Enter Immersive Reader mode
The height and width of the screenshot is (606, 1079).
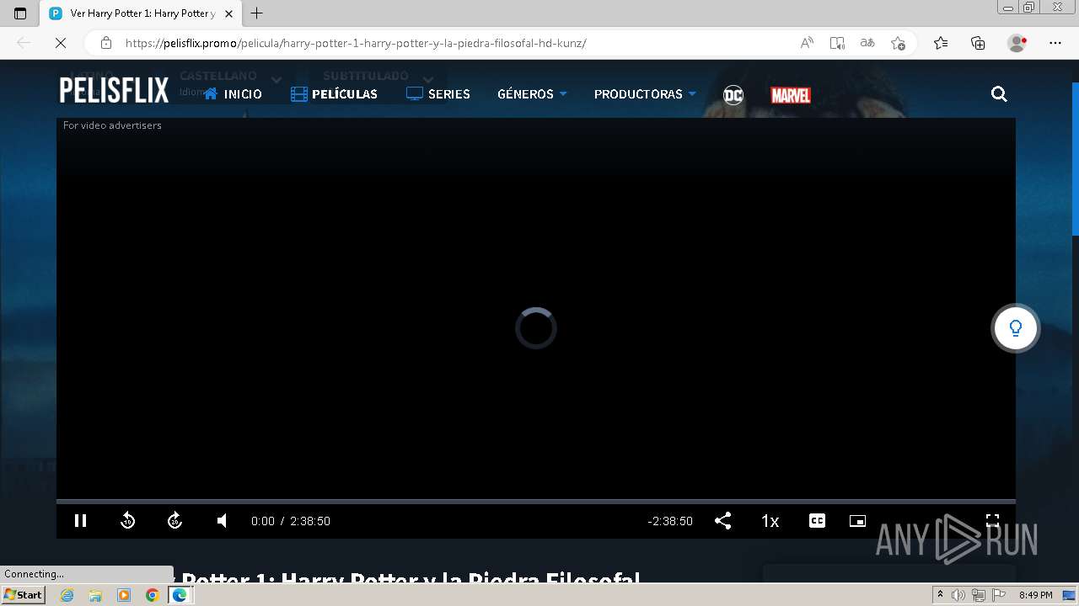[837, 43]
